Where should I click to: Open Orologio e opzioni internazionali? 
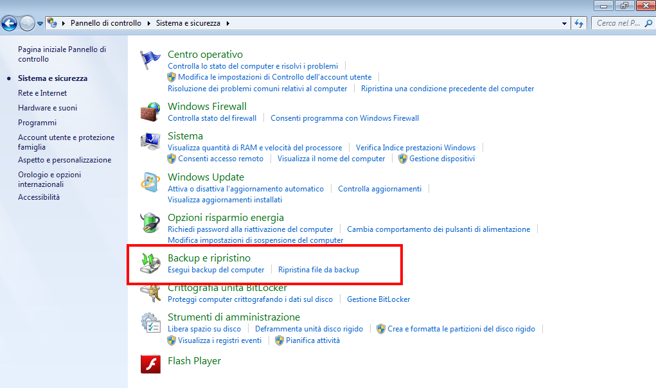(x=49, y=179)
